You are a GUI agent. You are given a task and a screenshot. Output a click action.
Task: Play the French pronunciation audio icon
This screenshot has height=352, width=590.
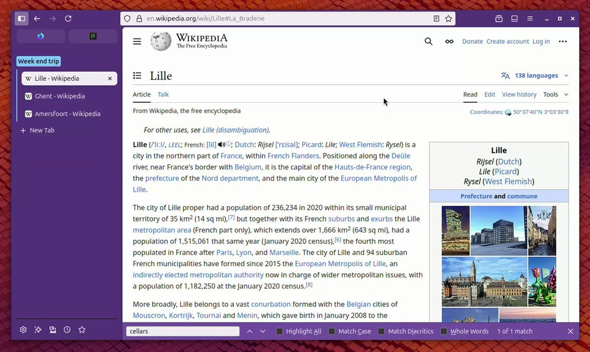(x=221, y=145)
